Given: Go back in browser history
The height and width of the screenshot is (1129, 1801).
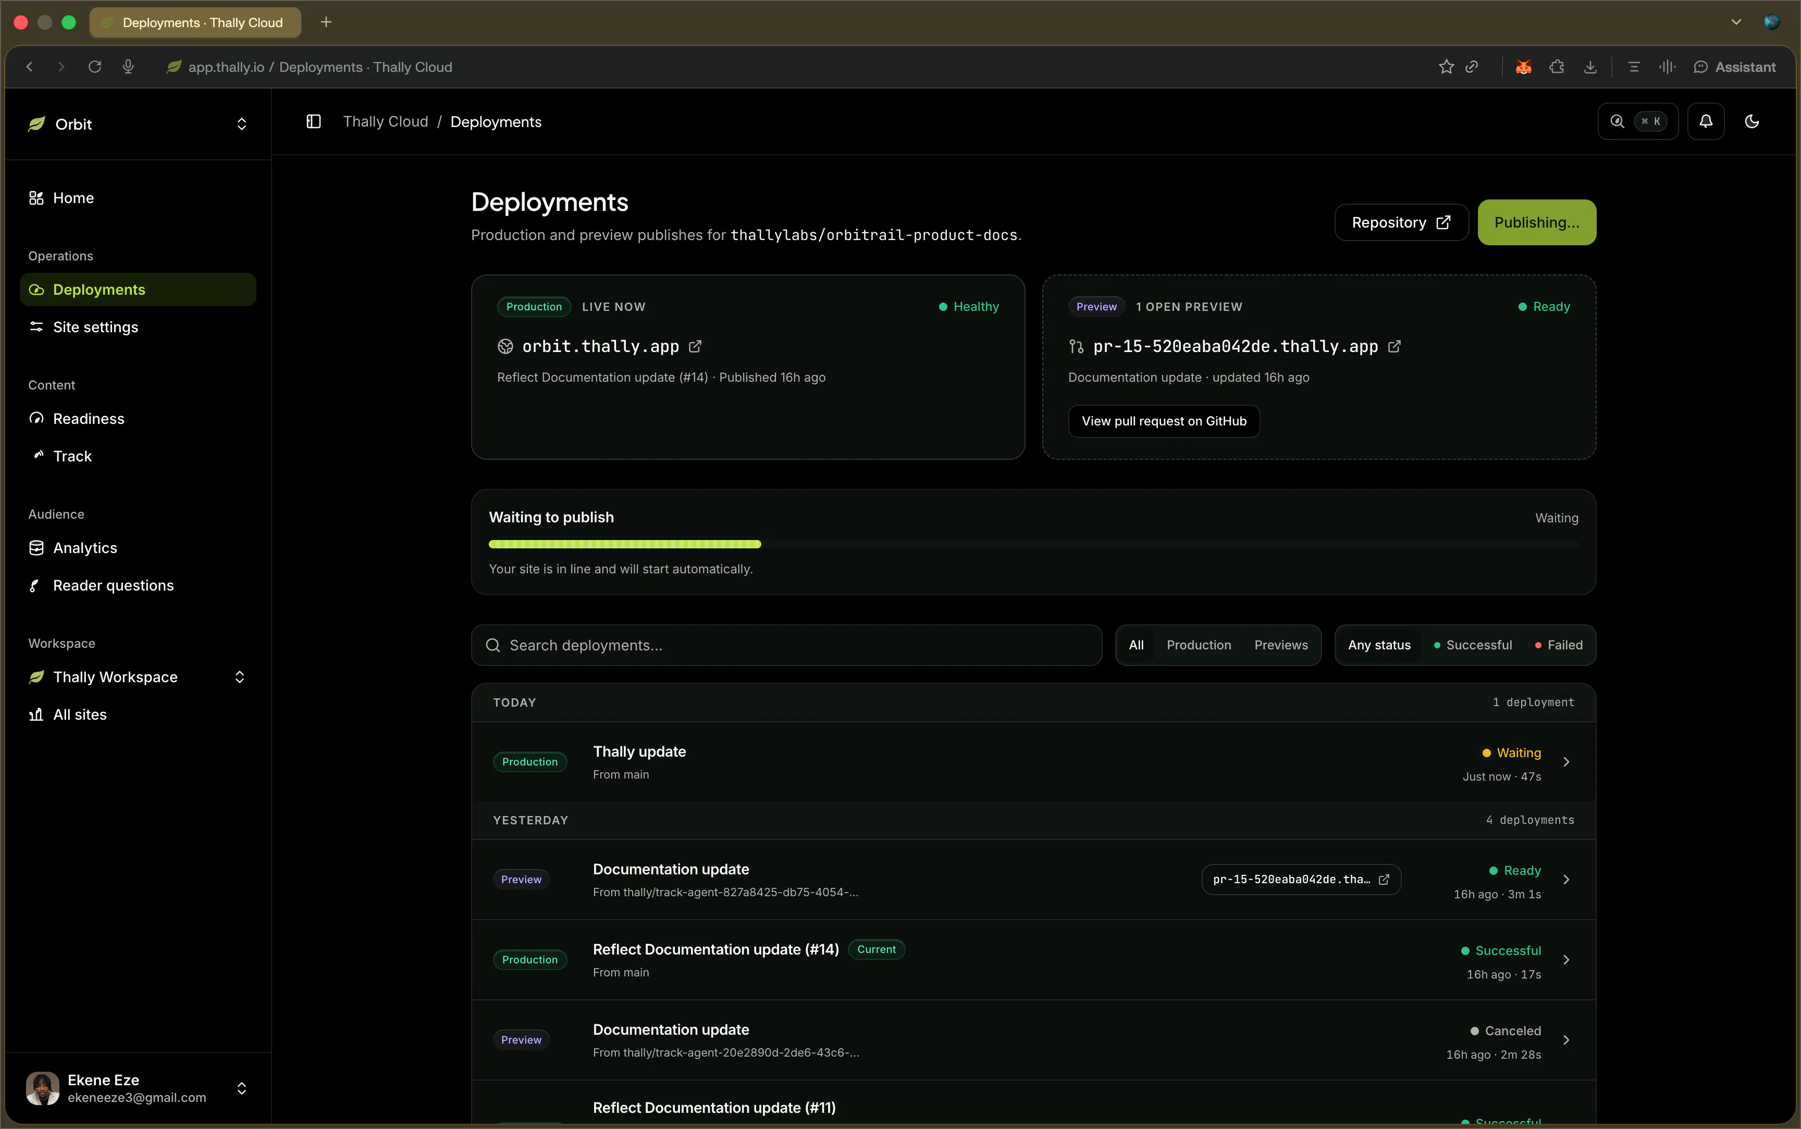Looking at the screenshot, I should click(30, 67).
